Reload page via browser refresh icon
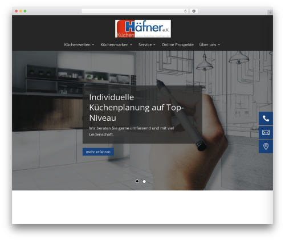This screenshot has height=241, width=285. (185, 11)
